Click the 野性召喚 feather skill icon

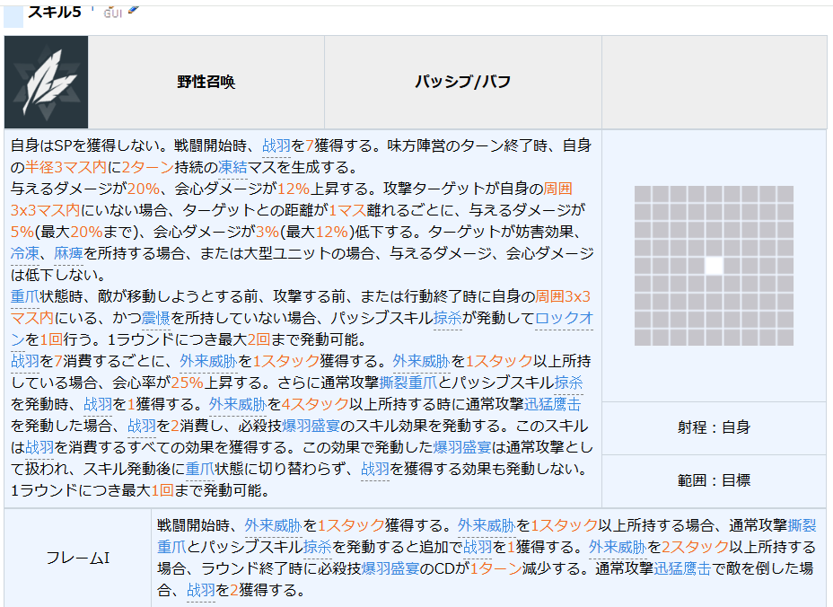[x=46, y=82]
